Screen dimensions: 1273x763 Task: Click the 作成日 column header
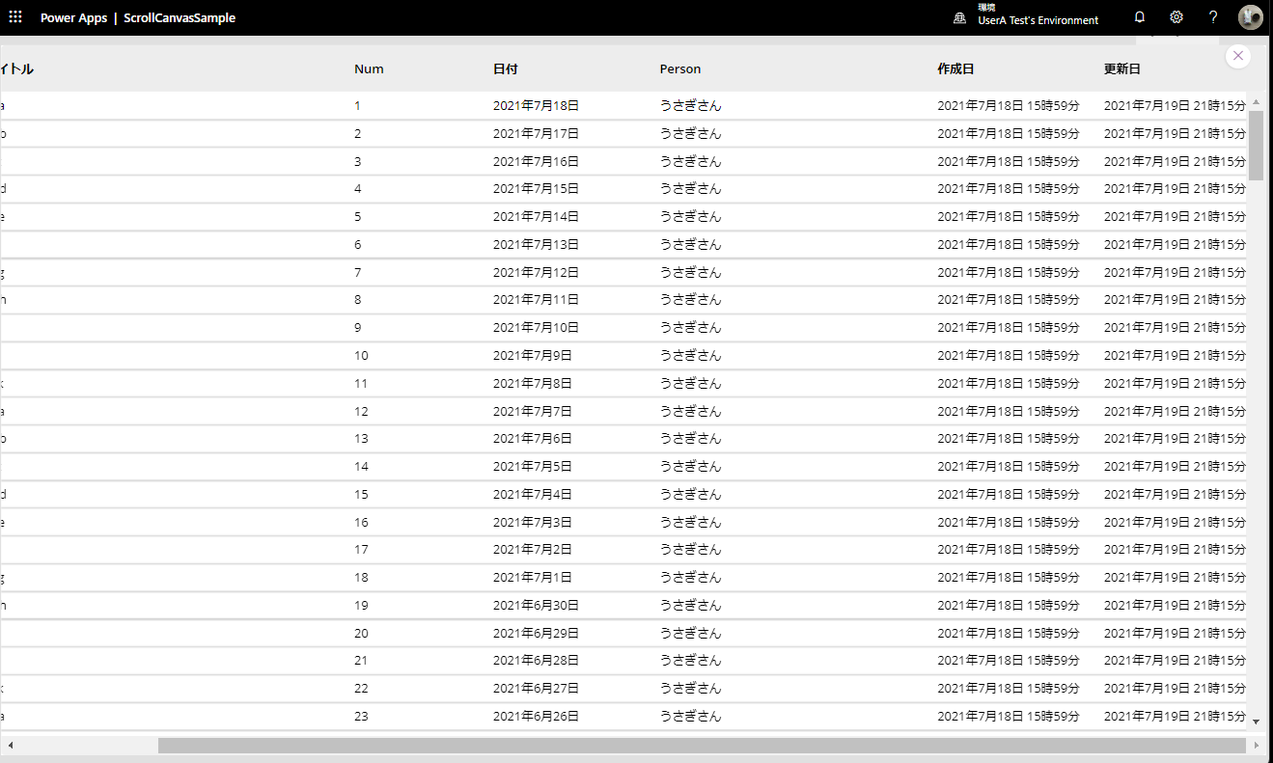[955, 69]
